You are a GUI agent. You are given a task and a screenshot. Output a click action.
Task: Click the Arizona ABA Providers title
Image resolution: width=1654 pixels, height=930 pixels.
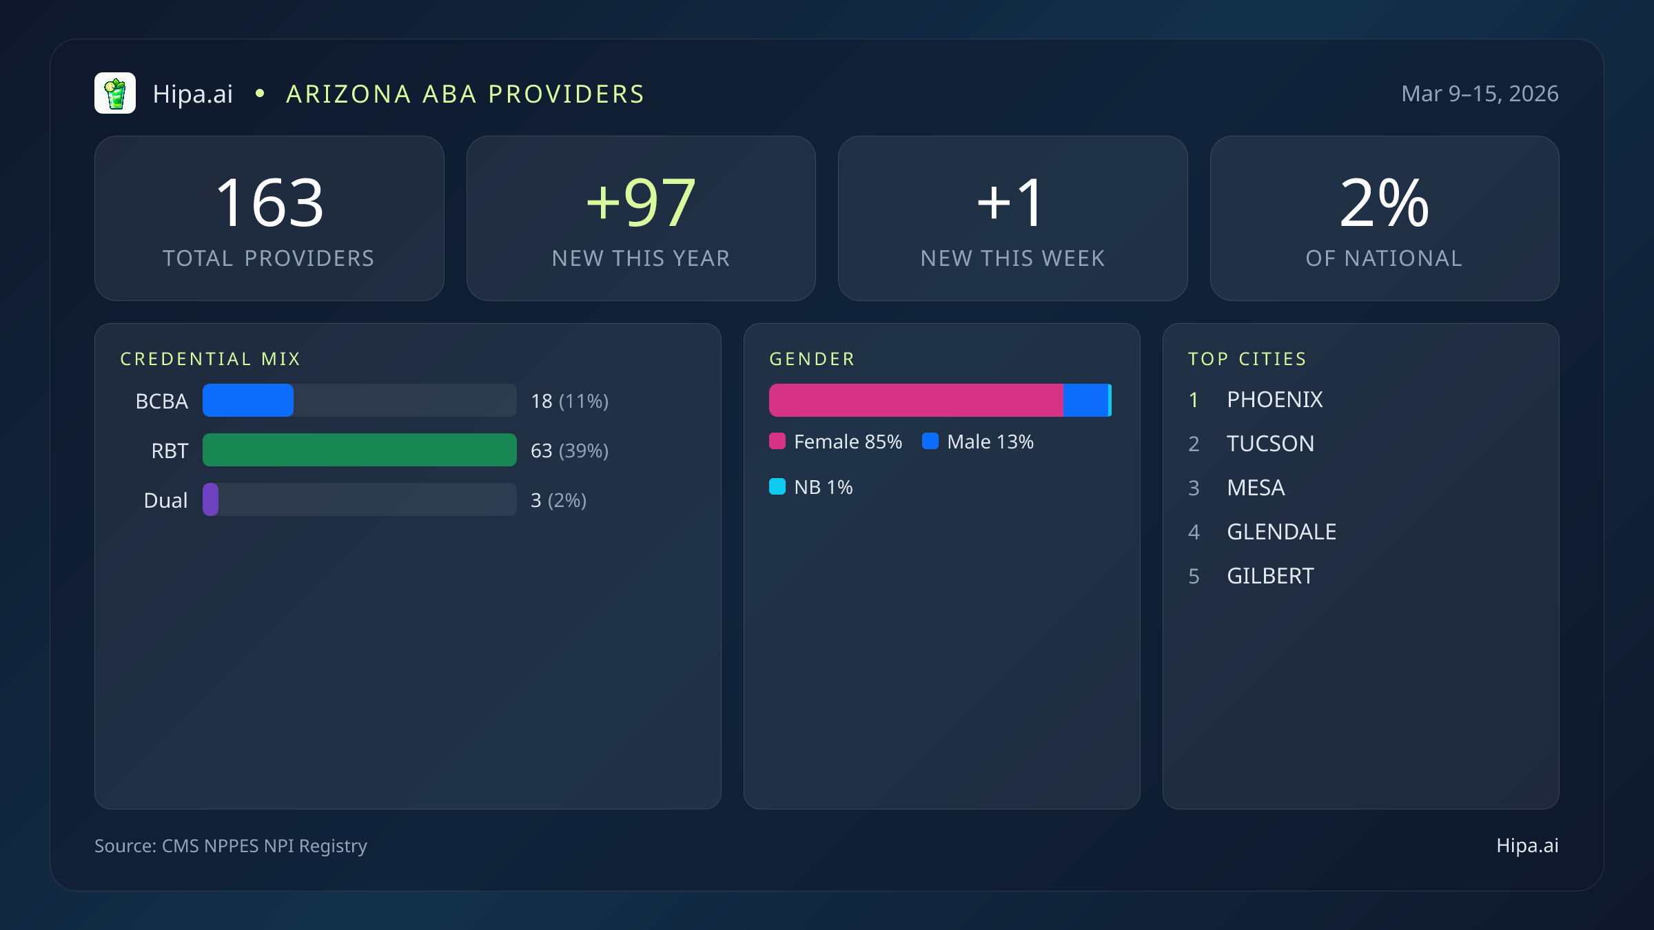coord(465,94)
